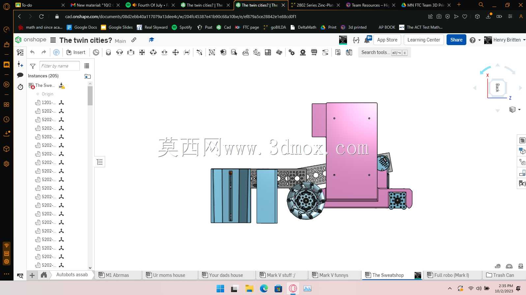526x295 pixels.
Task: Open File Explorer from taskbar
Action: 249,289
